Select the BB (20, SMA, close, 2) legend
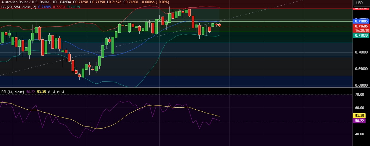The height and width of the screenshot is (146, 370). click(18, 7)
